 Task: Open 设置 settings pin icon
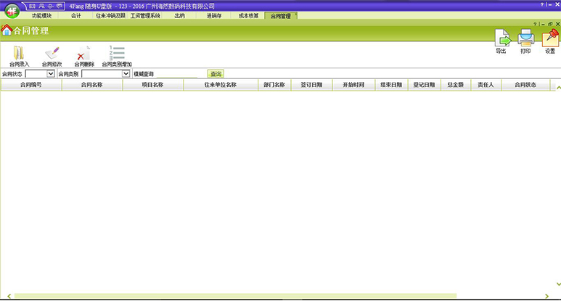click(549, 38)
